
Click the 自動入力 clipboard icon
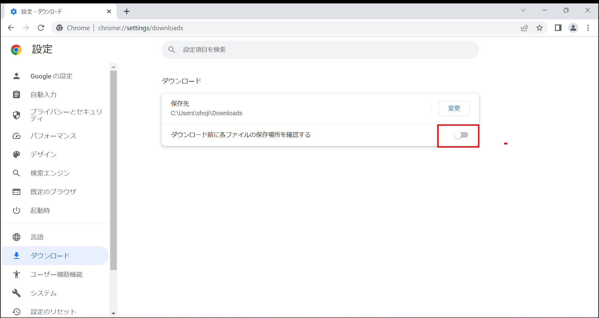pos(16,94)
